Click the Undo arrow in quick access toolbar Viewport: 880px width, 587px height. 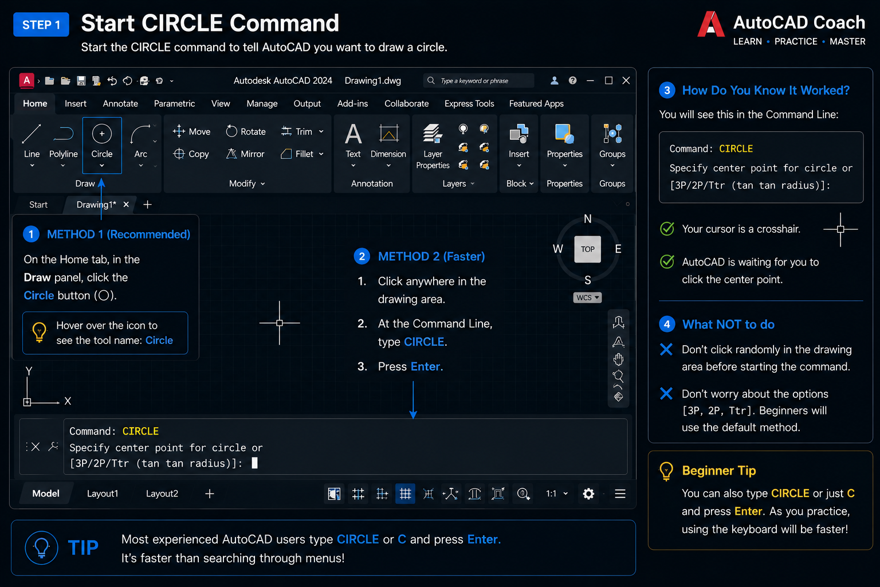[x=112, y=81]
